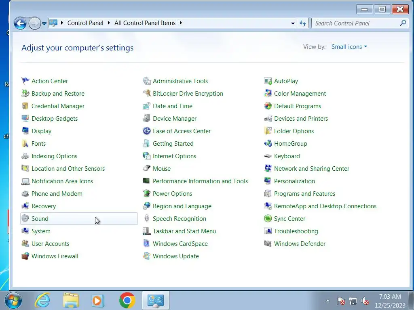Expand the arrow before Control Panel breadcrumb
414x310 pixels.
(x=62, y=23)
